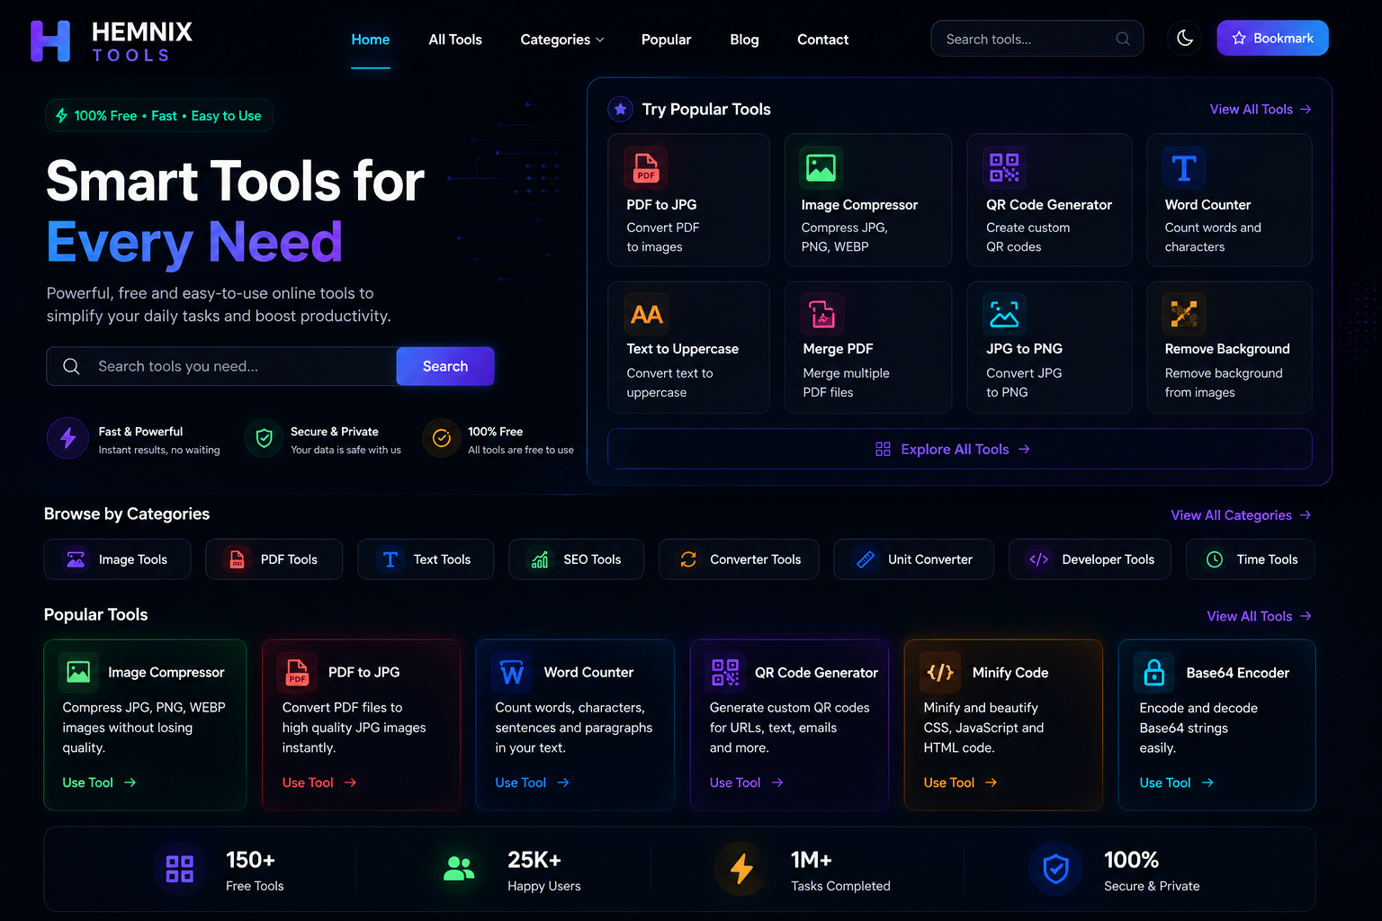Viewport: 1382px width, 921px height.
Task: Click the shield Secure & Private feature icon
Action: click(x=264, y=438)
